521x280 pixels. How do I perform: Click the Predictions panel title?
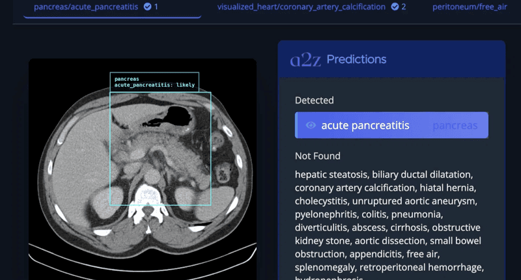pyautogui.click(x=356, y=60)
